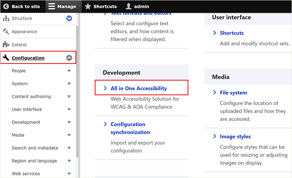This screenshot has width=292, height=178.
Task: Click the User interface section heading
Action: pyautogui.click(x=231, y=17)
